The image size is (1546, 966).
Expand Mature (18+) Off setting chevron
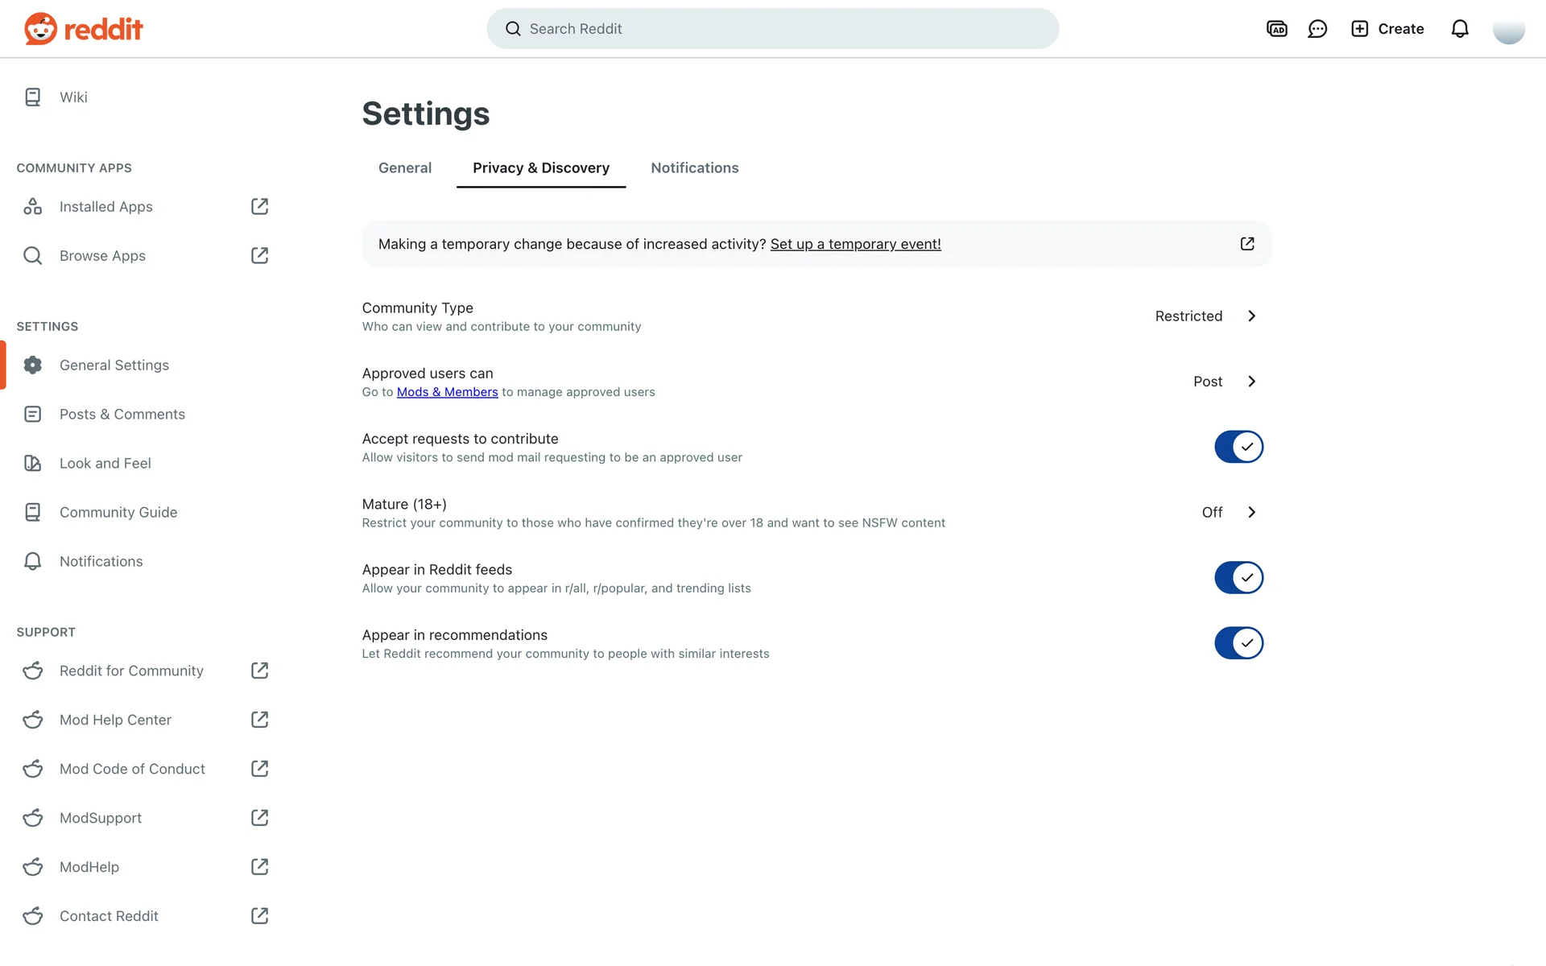pos(1251,513)
